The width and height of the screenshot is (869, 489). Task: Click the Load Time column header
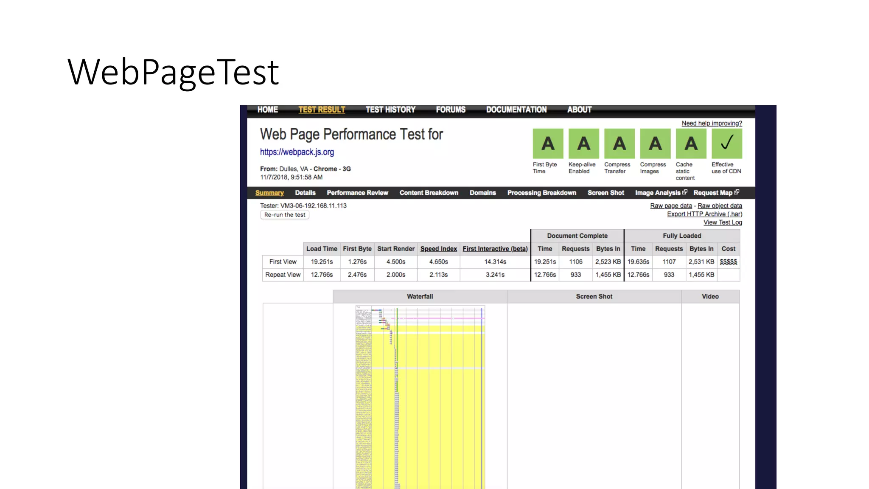322,249
